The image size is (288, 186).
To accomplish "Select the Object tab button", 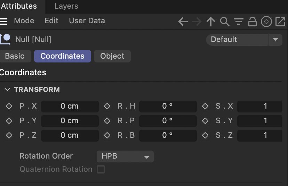I will (112, 56).
